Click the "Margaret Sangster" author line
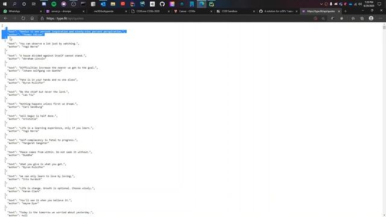This screenshot has width=386, height=217. pyautogui.click(x=28, y=143)
